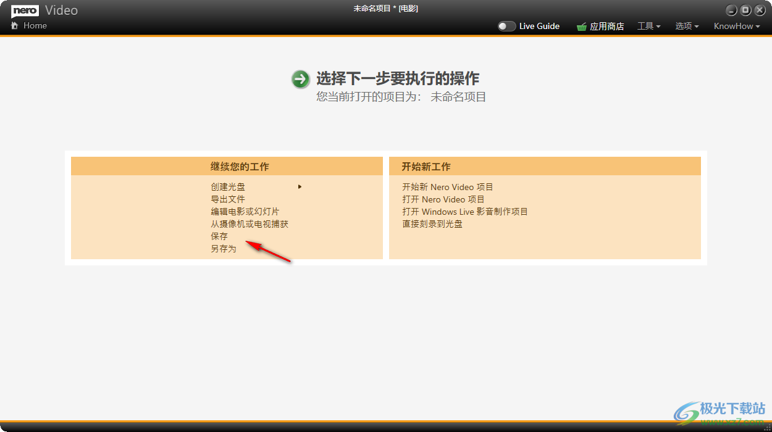The height and width of the screenshot is (432, 772).
Task: Start a new Nero Video project
Action: (448, 186)
